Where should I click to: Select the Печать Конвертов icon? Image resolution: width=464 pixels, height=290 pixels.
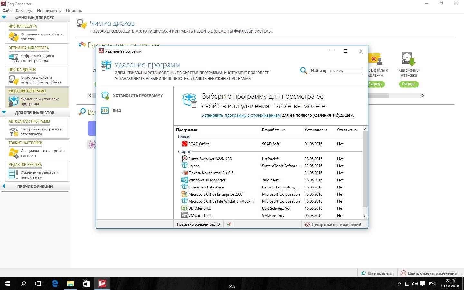[x=184, y=173]
